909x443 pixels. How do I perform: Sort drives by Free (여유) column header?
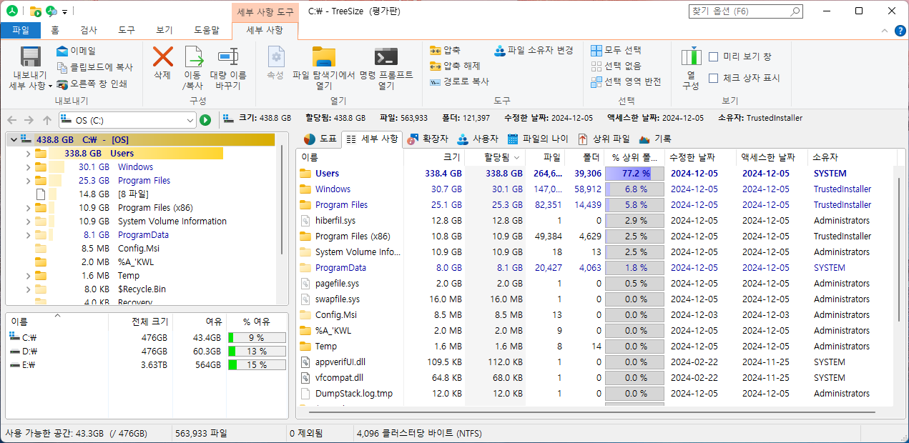click(x=200, y=322)
